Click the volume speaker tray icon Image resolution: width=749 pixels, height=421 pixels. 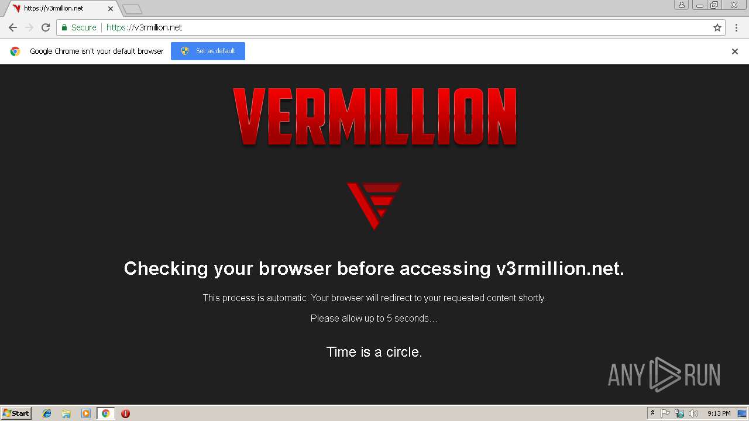click(693, 413)
